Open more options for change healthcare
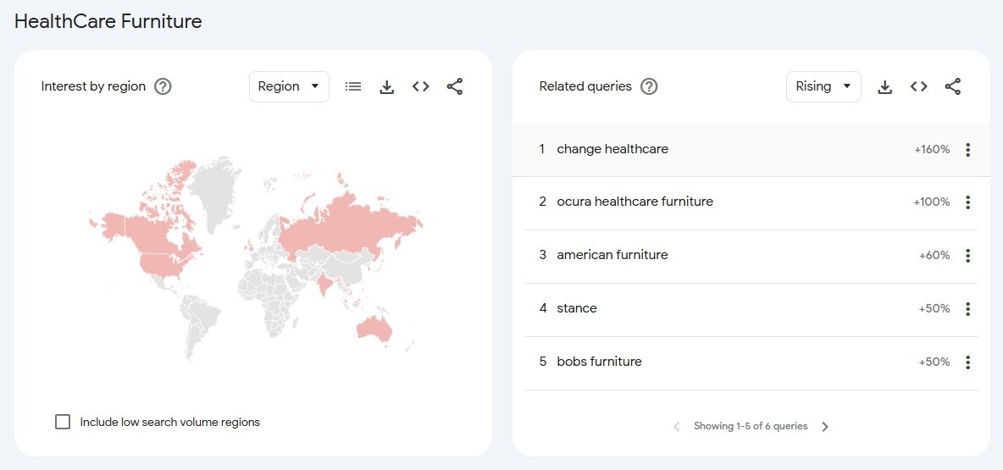 point(968,150)
